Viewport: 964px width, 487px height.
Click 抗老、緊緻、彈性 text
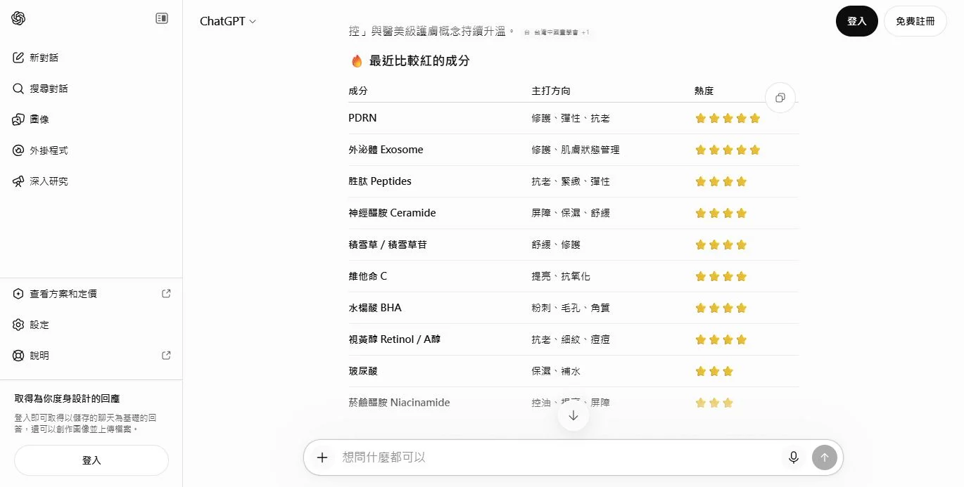tap(571, 181)
